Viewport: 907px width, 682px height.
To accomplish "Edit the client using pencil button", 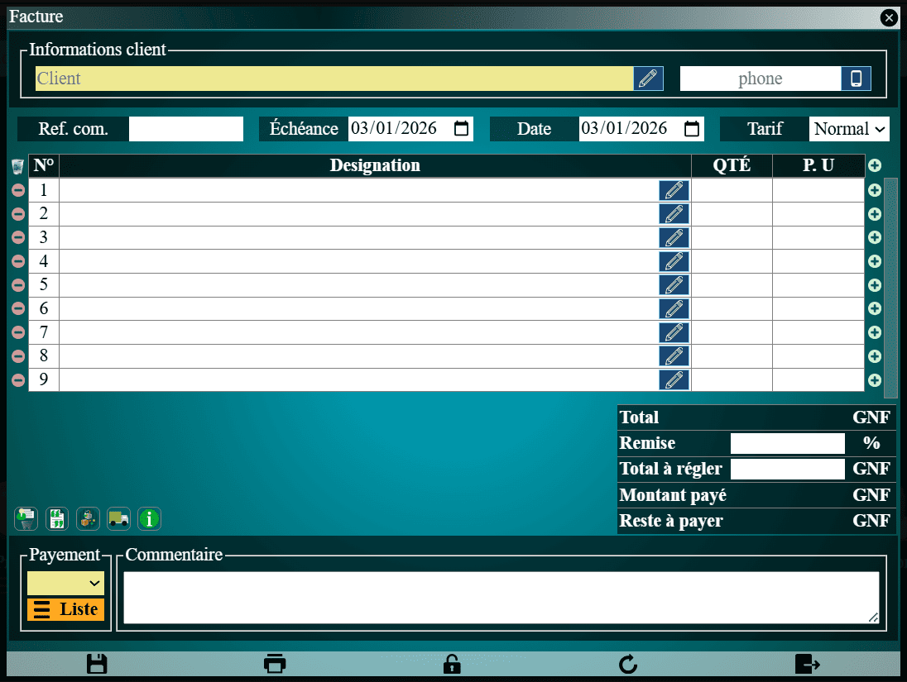I will pos(649,79).
